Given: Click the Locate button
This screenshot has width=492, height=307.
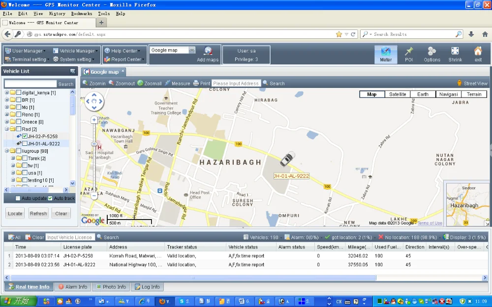Looking at the screenshot, I should click(x=15, y=214).
